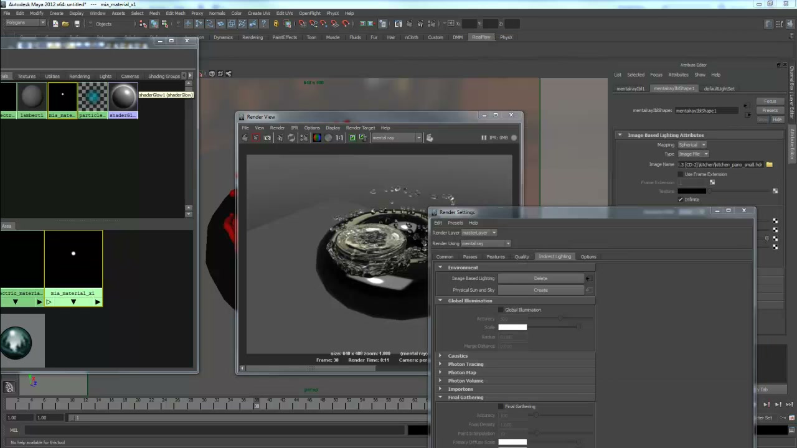Screen dimensions: 797x448
Task: Click the Keep image icon in Render View
Action: point(352,138)
